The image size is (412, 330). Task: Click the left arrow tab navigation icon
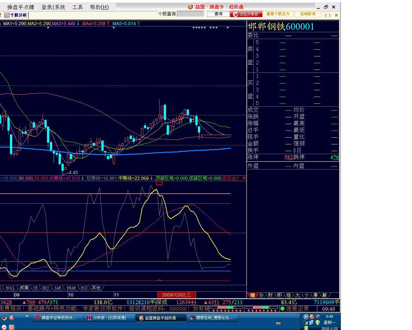(325, 15)
